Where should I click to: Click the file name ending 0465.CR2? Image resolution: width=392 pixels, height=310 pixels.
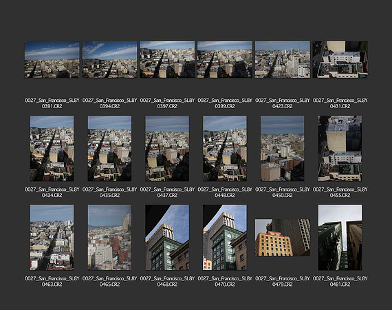pos(109,282)
